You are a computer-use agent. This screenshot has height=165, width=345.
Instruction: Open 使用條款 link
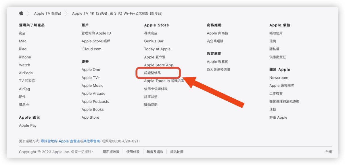tap(133, 152)
